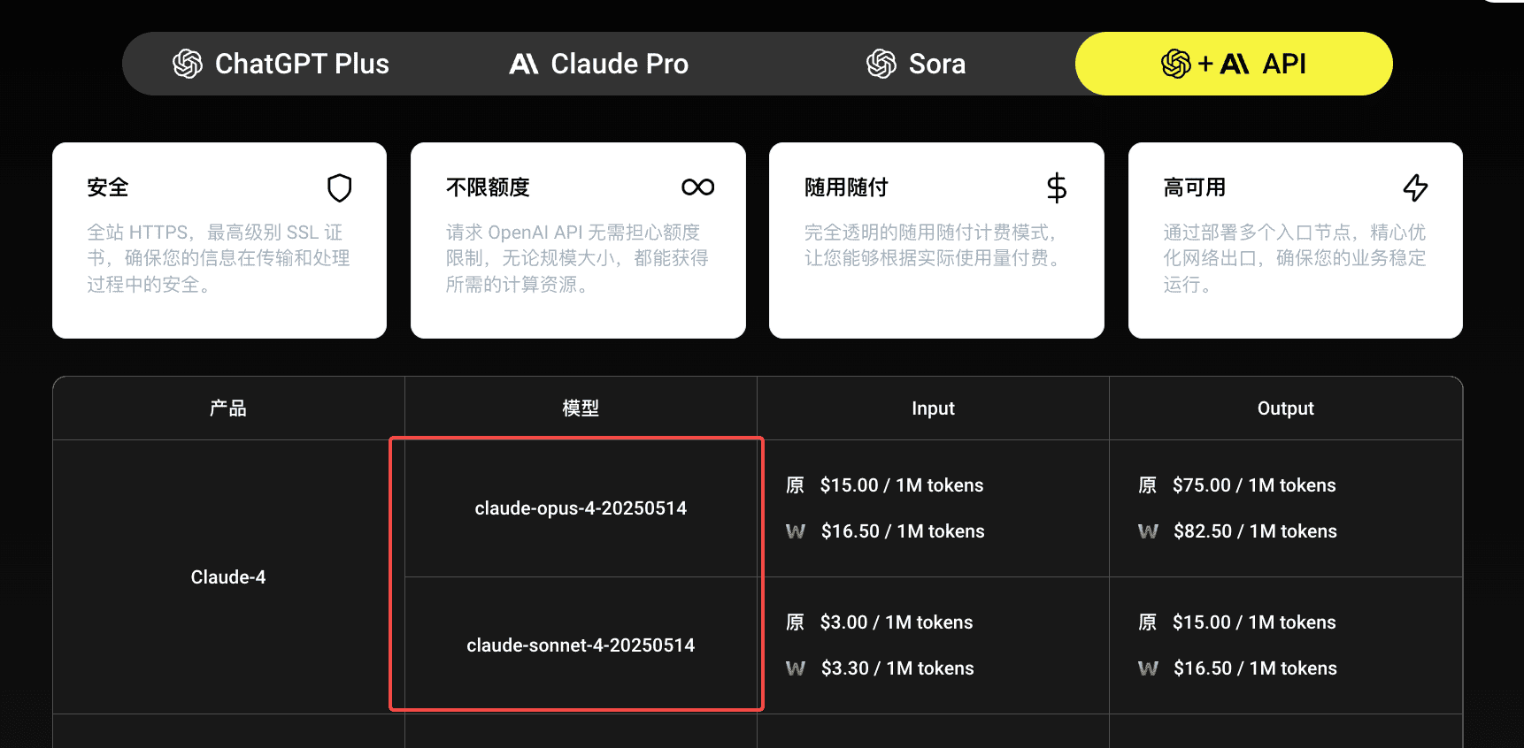Click the 随用随付 card title
The image size is (1524, 748).
[846, 187]
